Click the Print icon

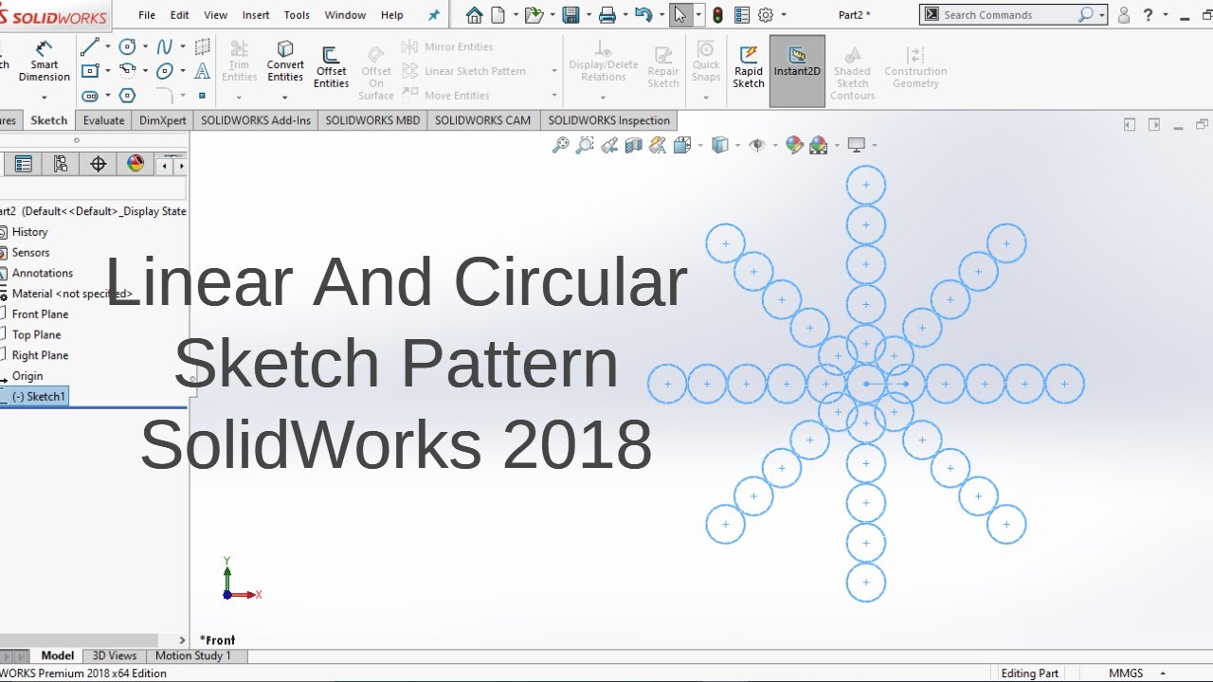(607, 15)
